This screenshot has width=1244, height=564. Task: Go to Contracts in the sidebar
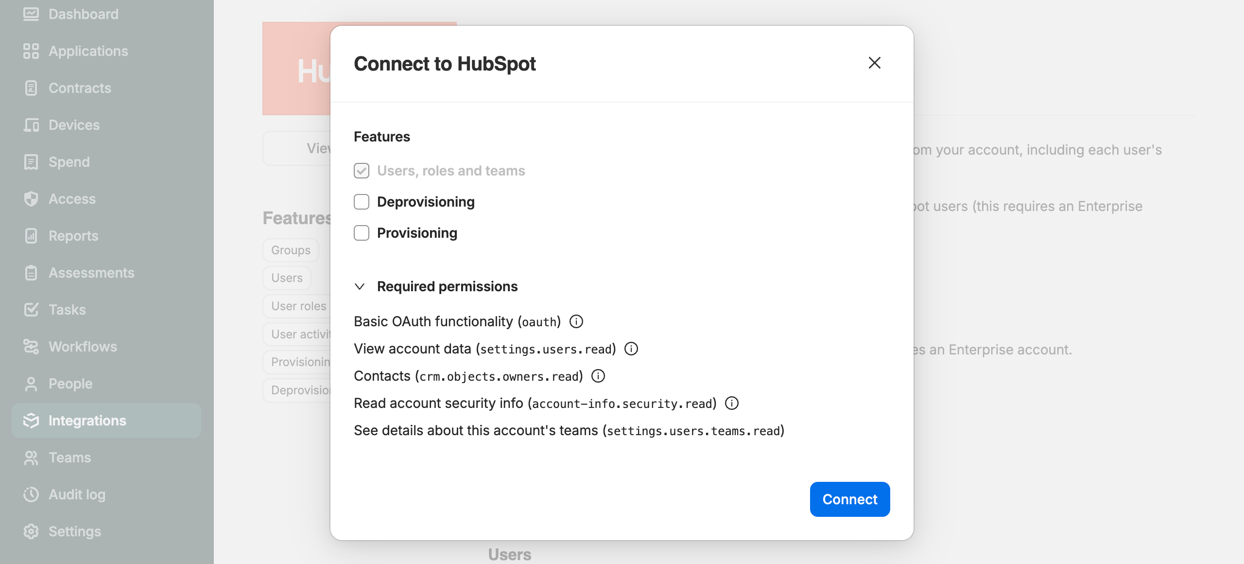[x=80, y=88]
